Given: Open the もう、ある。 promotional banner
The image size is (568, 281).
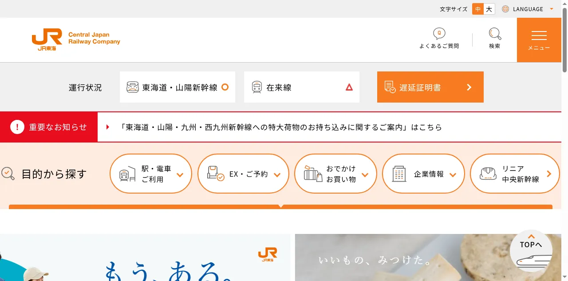Looking at the screenshot, I should (145, 257).
